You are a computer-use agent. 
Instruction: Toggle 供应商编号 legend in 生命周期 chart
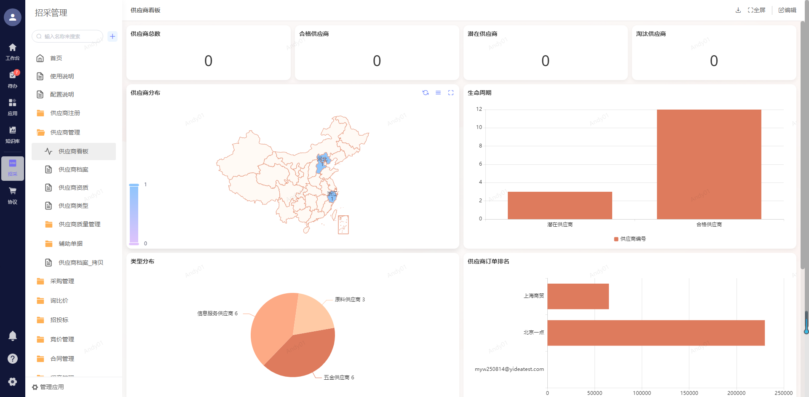(x=630, y=239)
